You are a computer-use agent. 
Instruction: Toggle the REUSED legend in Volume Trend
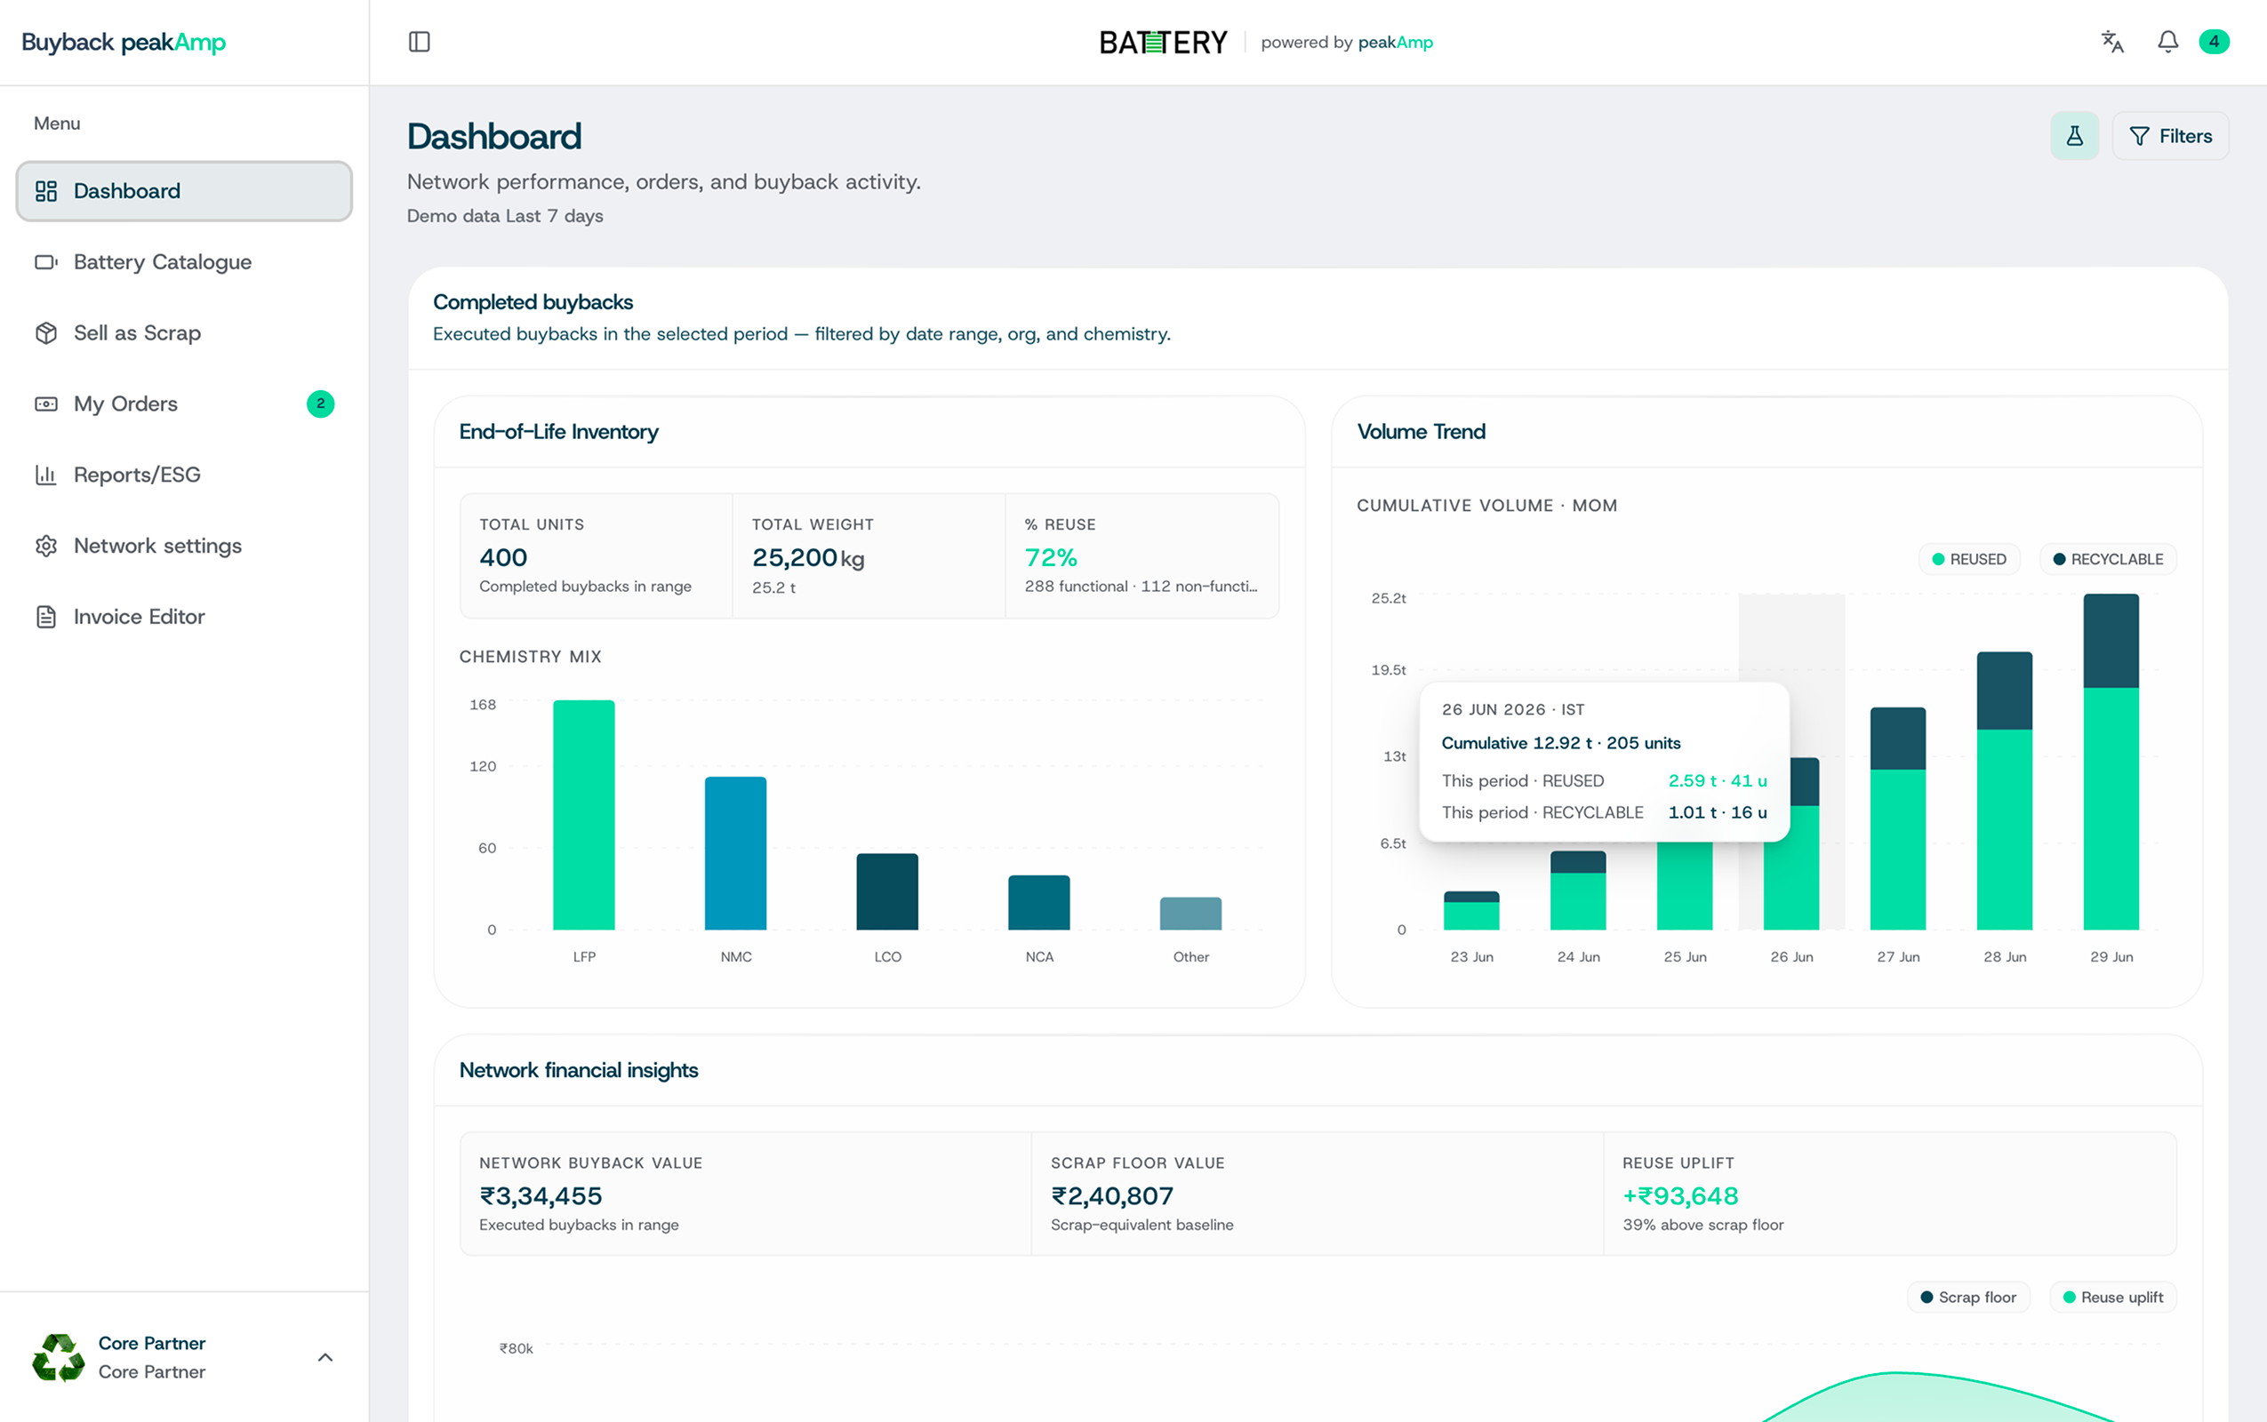pyautogui.click(x=1970, y=559)
